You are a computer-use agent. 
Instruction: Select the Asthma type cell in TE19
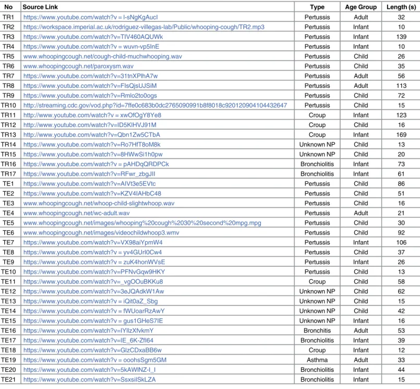[317, 360]
